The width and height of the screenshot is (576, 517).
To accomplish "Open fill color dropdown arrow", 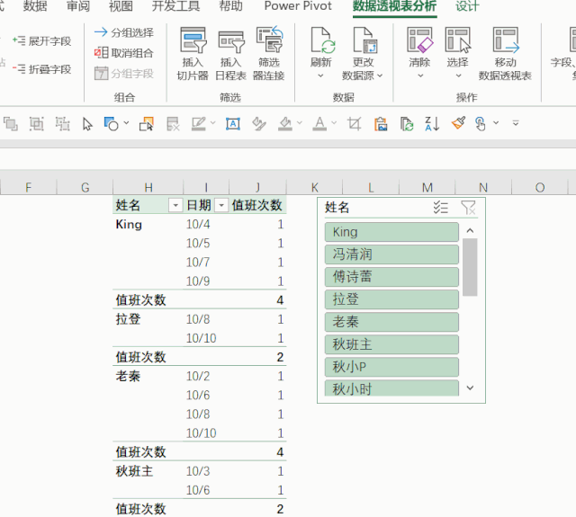I will [x=300, y=123].
